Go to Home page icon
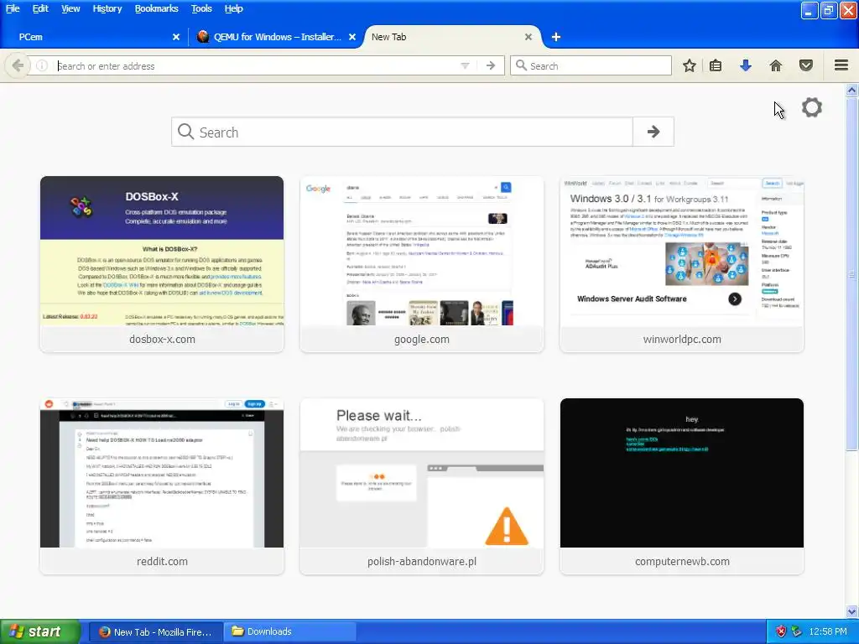Image resolution: width=859 pixels, height=644 pixels. tap(776, 65)
